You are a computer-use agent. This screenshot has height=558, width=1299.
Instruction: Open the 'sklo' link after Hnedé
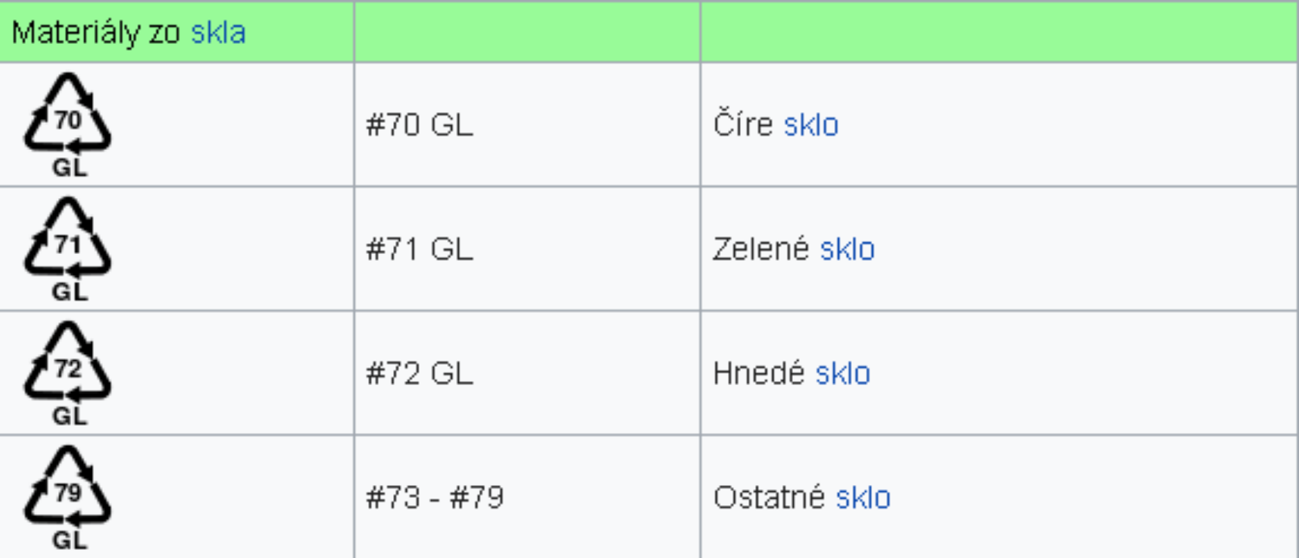[842, 374]
